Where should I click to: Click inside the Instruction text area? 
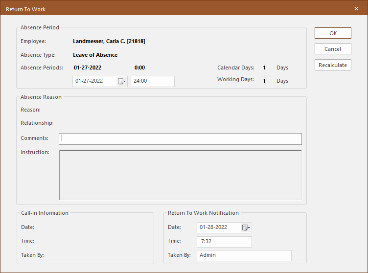point(180,175)
